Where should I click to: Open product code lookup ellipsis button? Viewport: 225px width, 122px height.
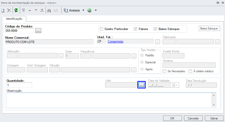click(x=38, y=31)
